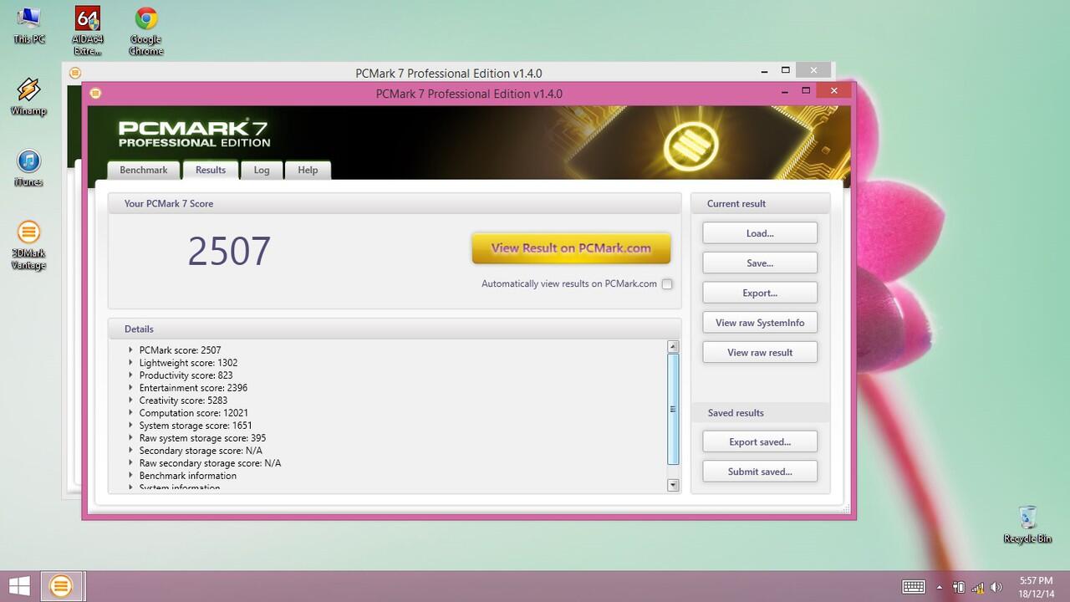
Task: Open the touch keyboard tray icon
Action: coord(914,587)
